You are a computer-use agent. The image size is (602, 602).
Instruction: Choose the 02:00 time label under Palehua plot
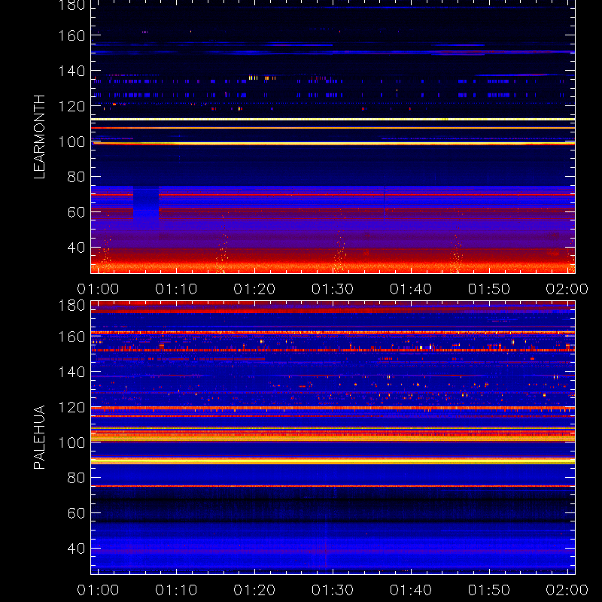567,590
